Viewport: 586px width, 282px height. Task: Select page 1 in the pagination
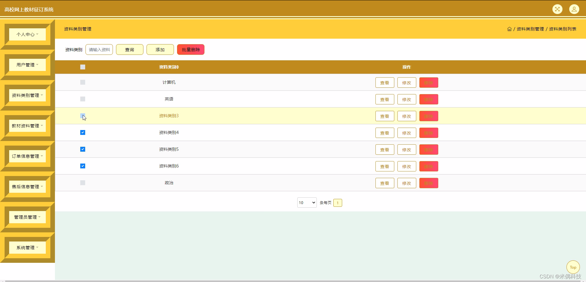(337, 203)
